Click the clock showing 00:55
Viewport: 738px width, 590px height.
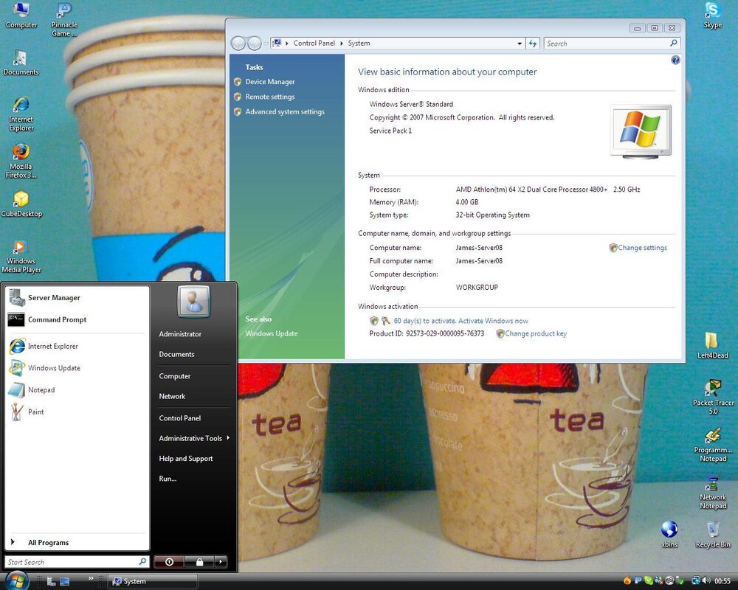coord(723,582)
